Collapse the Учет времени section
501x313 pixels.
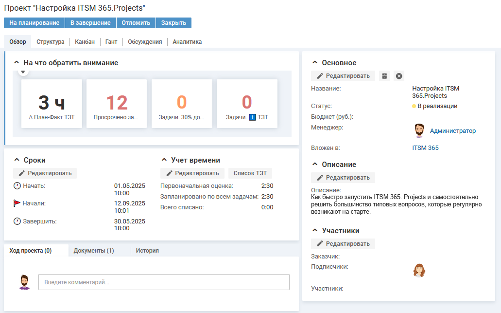coord(164,160)
